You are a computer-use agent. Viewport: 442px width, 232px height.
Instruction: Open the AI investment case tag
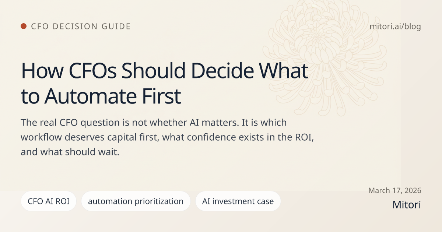238,201
